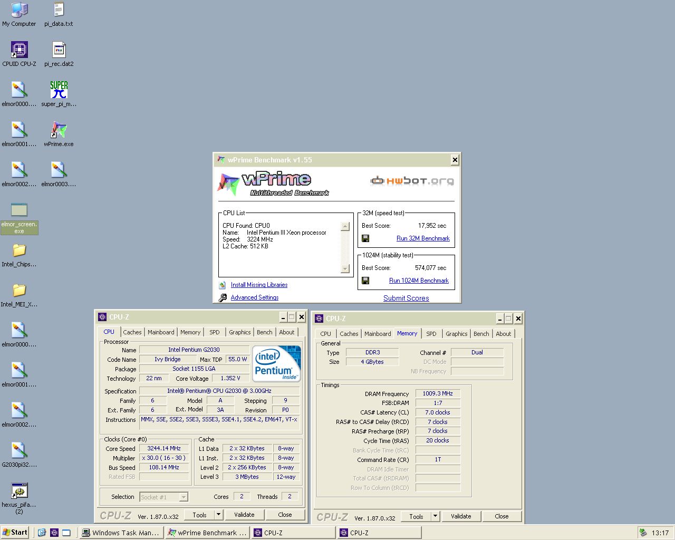Click Tools button in right CPU-Z window
Screen dimensions: 675x540
pos(416,516)
